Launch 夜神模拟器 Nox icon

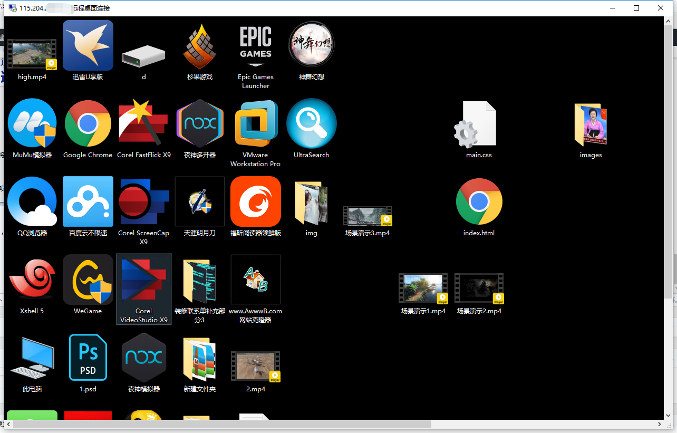click(x=144, y=358)
